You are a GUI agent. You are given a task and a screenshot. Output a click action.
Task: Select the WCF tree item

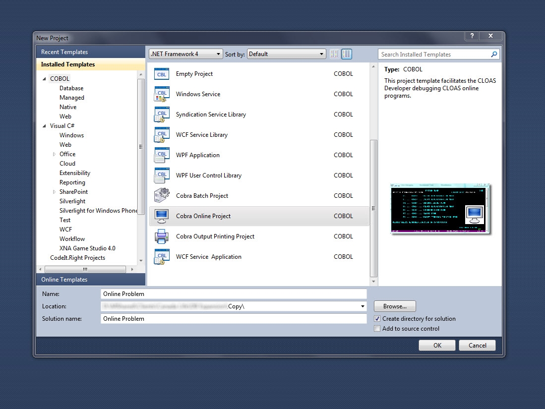[65, 230]
